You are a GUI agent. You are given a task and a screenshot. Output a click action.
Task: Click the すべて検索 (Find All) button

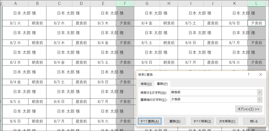[x=202, y=121]
